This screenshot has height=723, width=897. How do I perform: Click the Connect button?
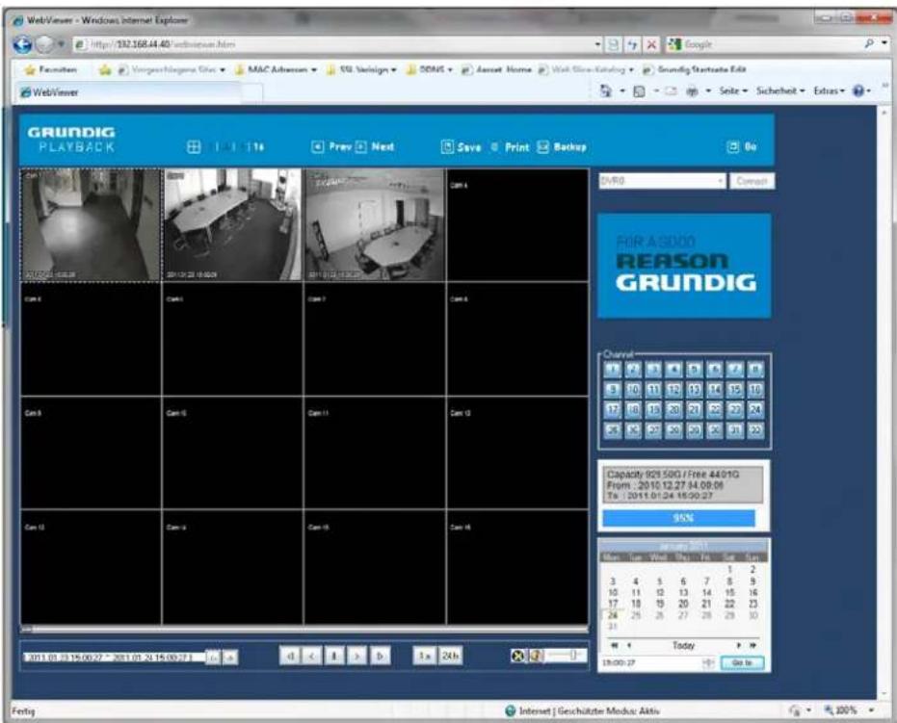point(752,181)
